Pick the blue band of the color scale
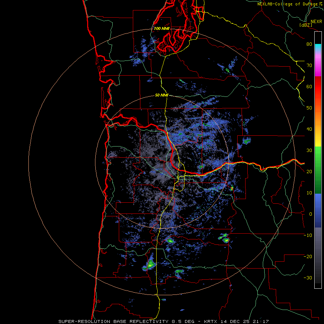The width and height of the screenshot is (324, 324). [318, 210]
